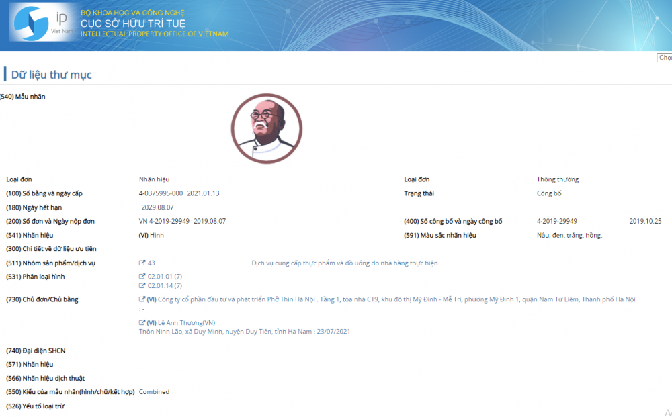Open external link icon beside 02.01.14 (7)

tap(142, 285)
